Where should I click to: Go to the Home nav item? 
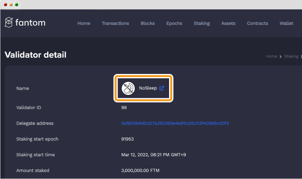pos(84,23)
